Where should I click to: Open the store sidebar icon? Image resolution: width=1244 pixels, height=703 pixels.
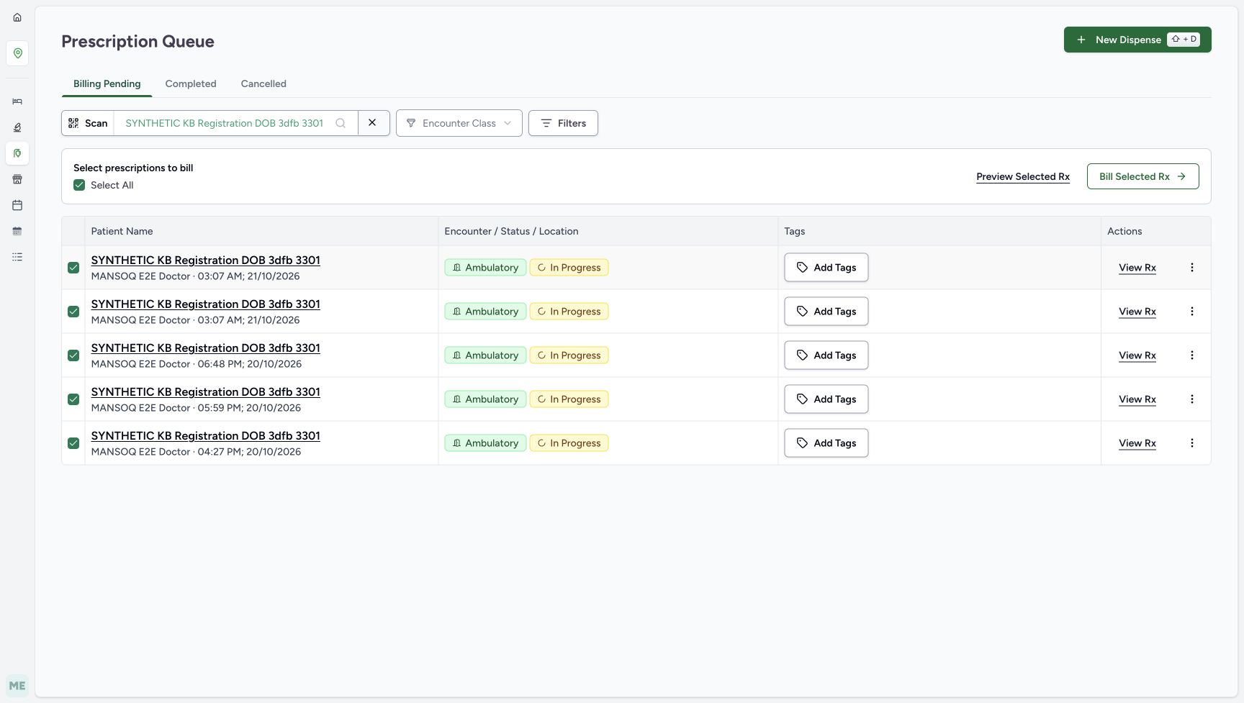point(17,179)
